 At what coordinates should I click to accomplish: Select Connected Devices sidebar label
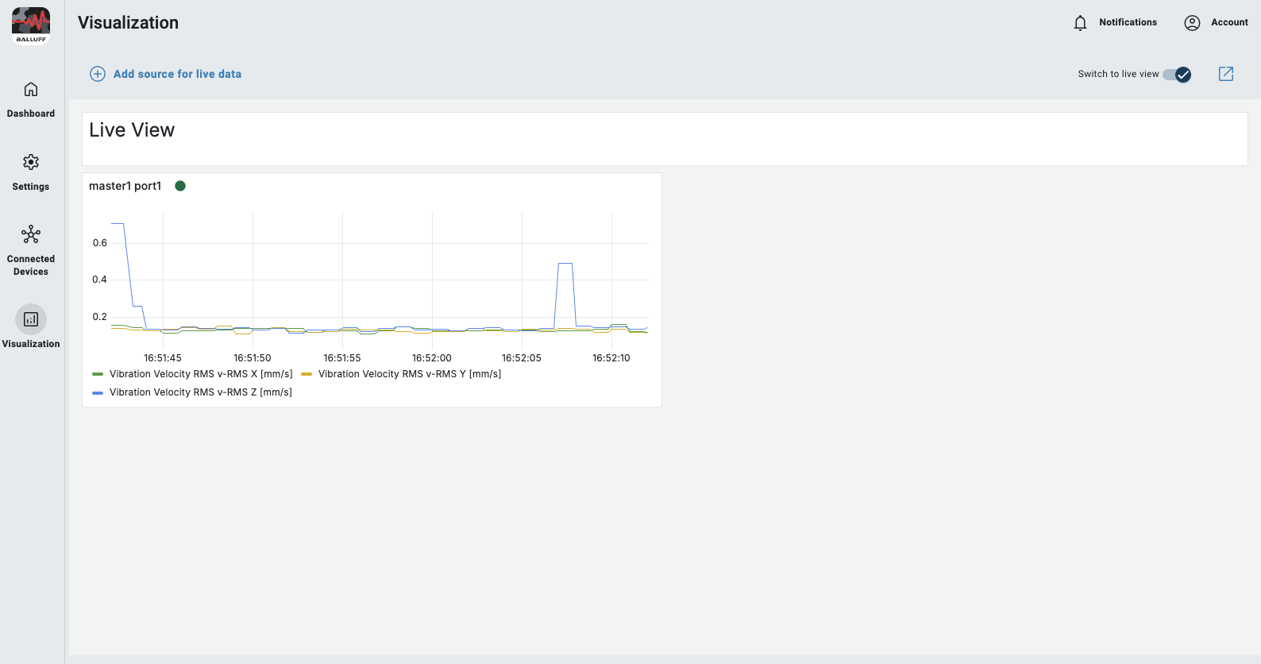coord(31,265)
